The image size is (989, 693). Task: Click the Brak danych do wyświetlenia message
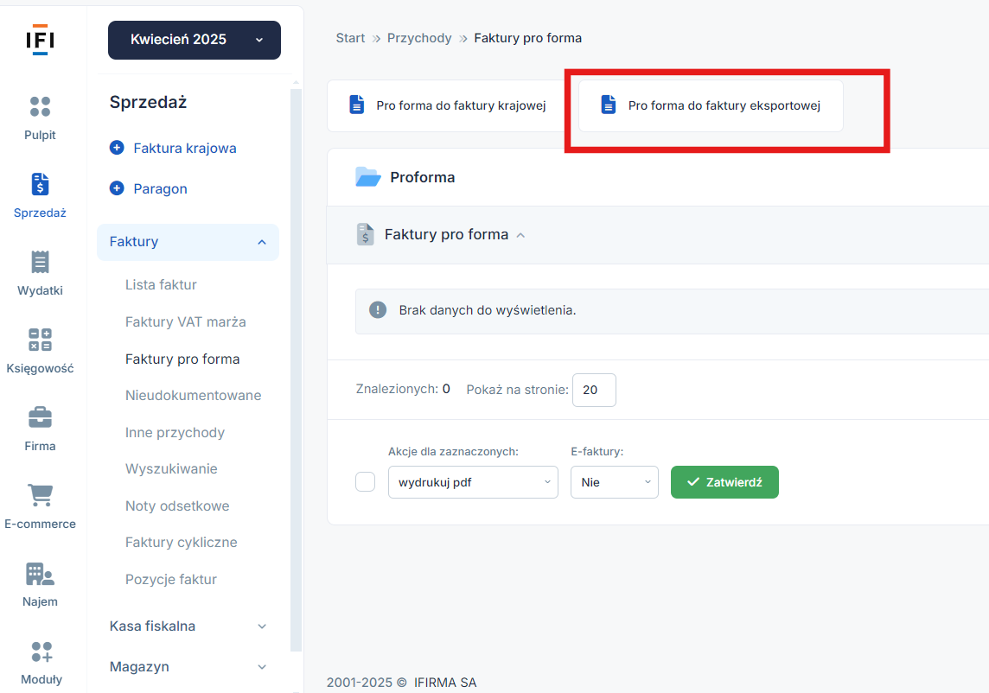pyautogui.click(x=488, y=310)
